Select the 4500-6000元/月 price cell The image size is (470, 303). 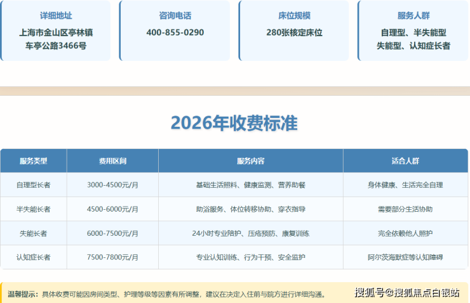[112, 209]
